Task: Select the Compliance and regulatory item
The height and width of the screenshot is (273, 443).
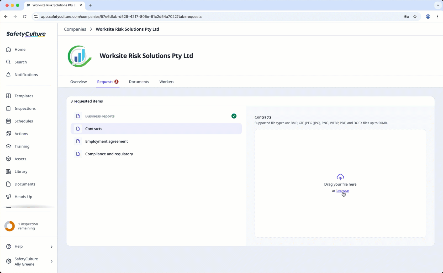Action: tap(156, 154)
